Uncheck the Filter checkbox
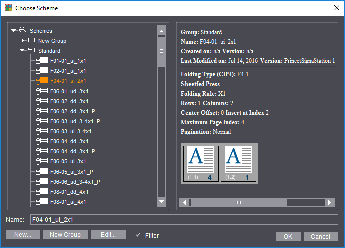Screen dimensions: 345x248 (138, 235)
